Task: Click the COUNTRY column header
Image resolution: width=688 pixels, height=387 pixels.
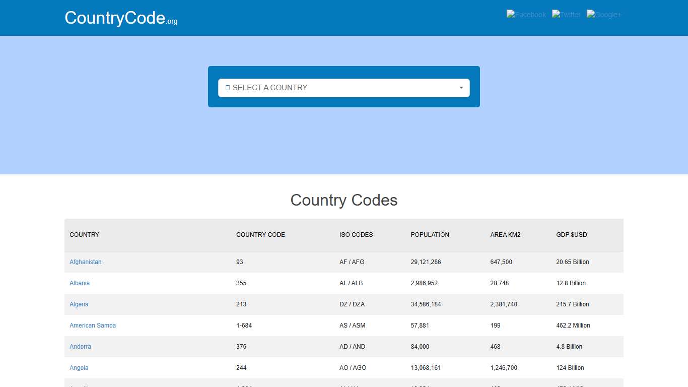Action: pos(84,235)
